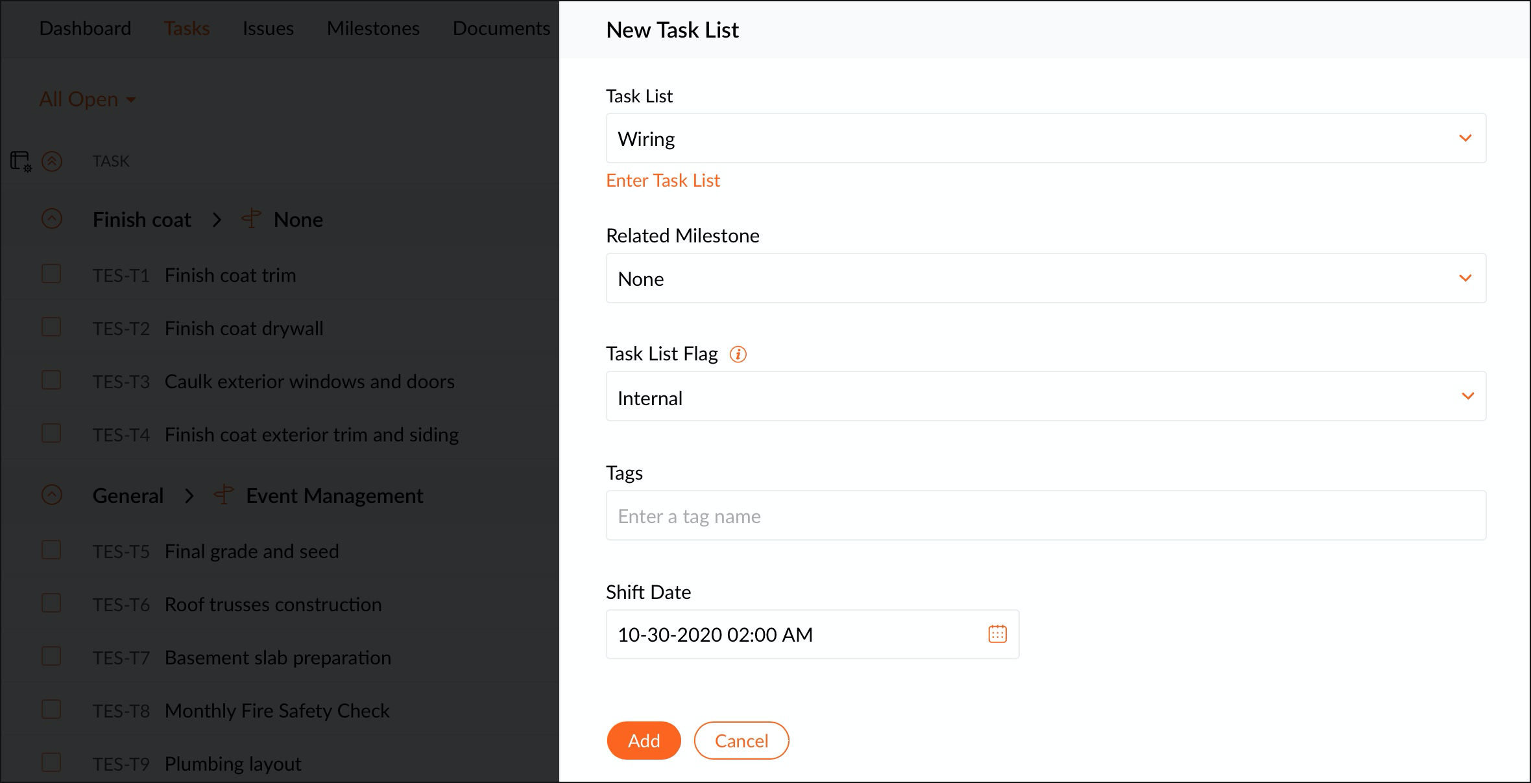Collapse the General task list
The width and height of the screenshot is (1531, 783).
pos(52,495)
